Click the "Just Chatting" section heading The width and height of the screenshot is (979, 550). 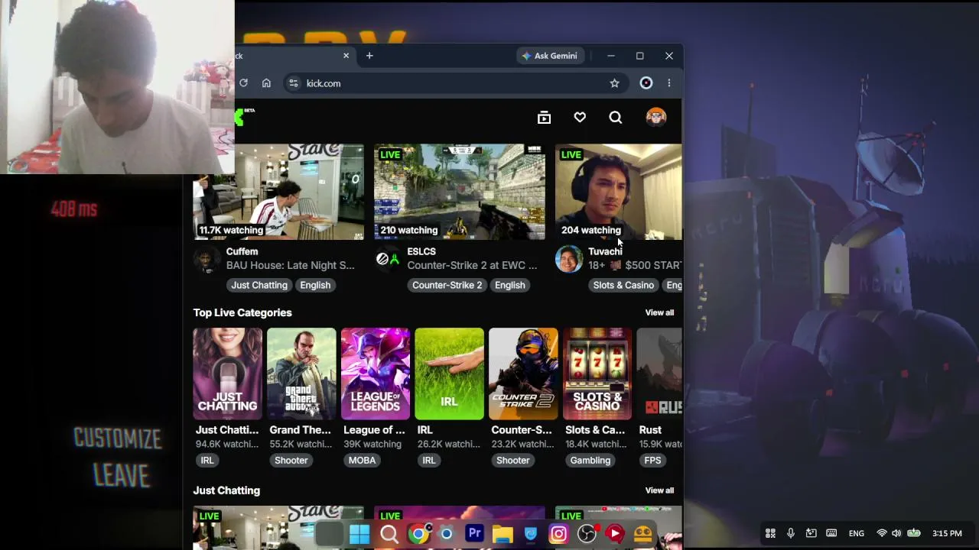pos(226,490)
